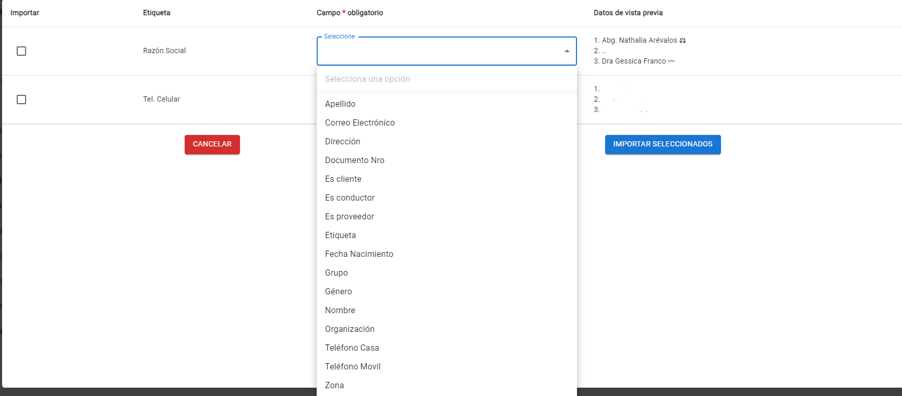Click the 'Tel. Celular' label text
902x396 pixels.
pyautogui.click(x=161, y=100)
